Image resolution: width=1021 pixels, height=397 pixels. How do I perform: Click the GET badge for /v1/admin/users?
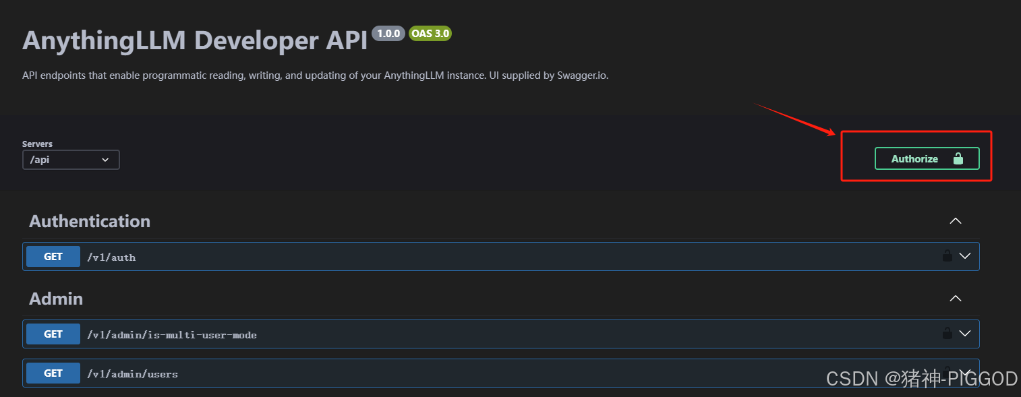click(53, 373)
